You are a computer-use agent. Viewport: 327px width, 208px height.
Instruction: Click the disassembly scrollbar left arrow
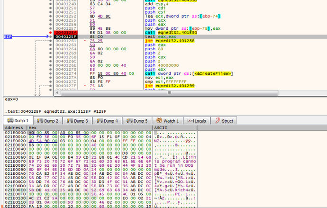(57, 93)
